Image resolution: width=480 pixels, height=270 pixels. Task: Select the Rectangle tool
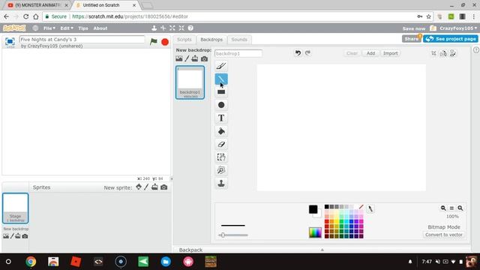221,91
